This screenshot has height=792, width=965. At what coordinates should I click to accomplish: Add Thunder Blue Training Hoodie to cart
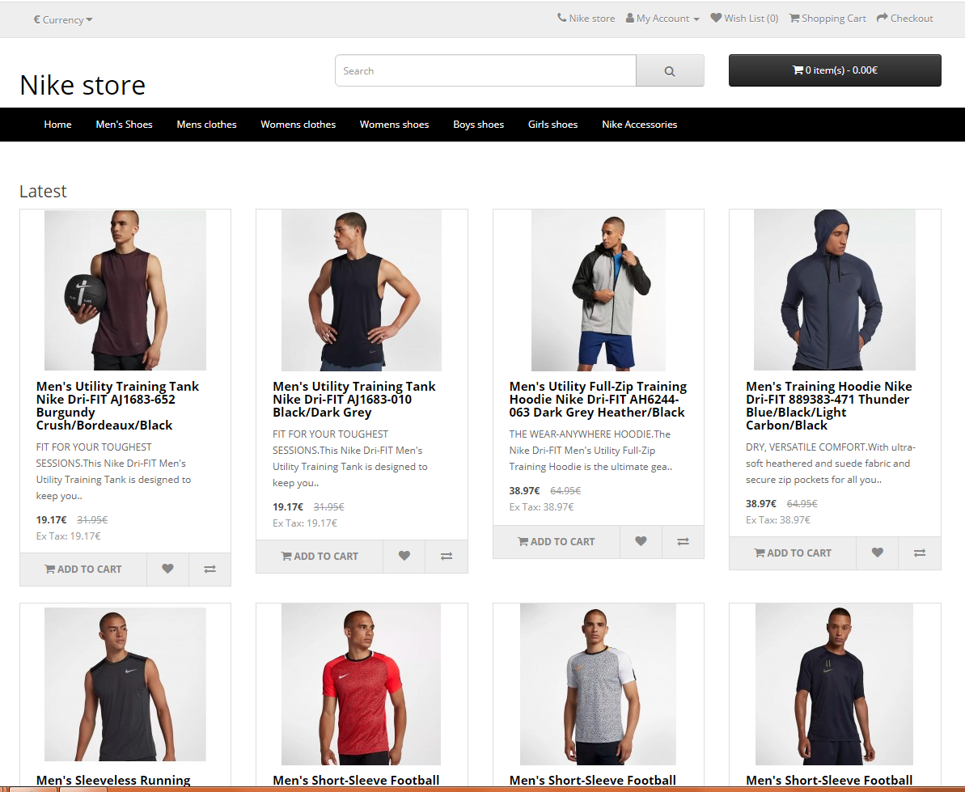point(793,553)
